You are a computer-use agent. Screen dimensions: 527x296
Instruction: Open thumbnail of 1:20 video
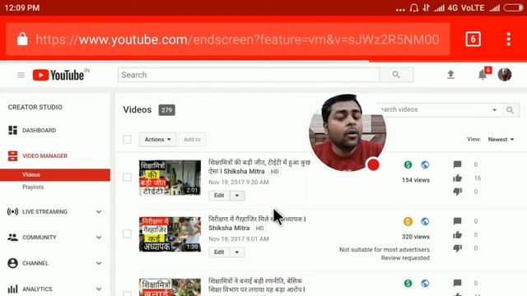point(170,234)
